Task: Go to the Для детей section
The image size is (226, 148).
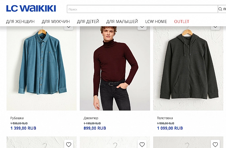Action: pos(88,22)
